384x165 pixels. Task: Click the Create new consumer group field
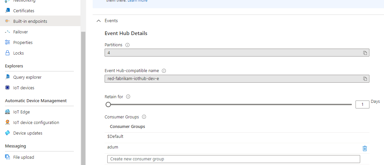(x=234, y=159)
